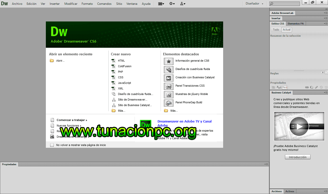Viewport: 328px width, 194px height.
Task: Click the XML document icon
Action: coord(113,88)
